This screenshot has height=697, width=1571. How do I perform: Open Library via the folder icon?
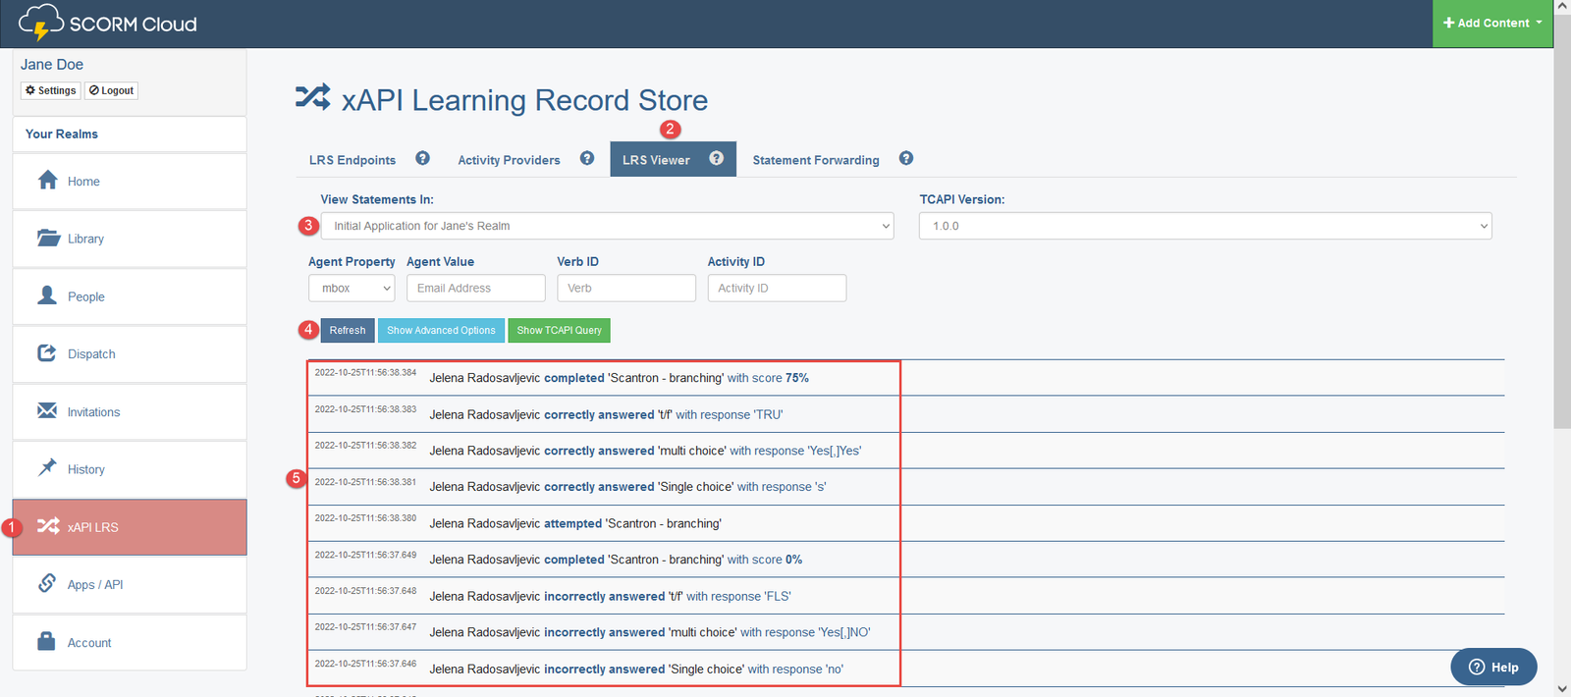[x=48, y=239]
